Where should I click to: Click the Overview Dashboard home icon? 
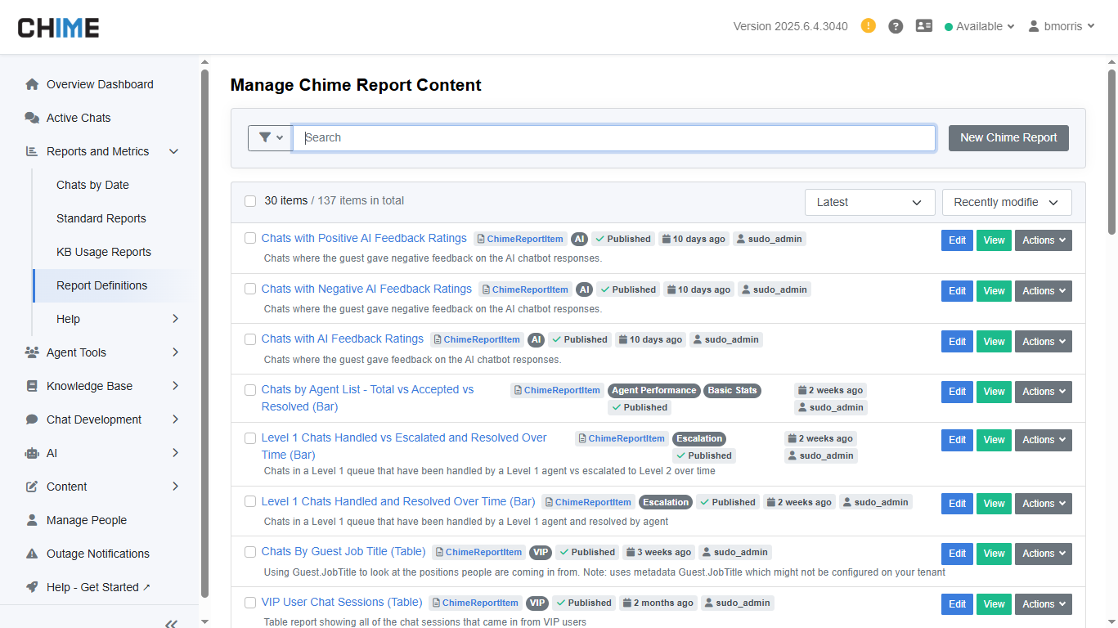click(32, 84)
